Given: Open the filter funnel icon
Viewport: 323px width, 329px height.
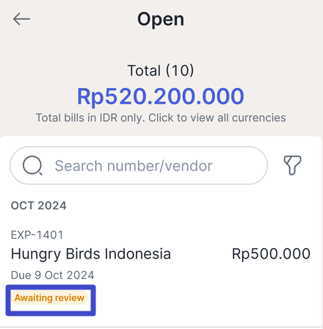Looking at the screenshot, I should (x=292, y=165).
